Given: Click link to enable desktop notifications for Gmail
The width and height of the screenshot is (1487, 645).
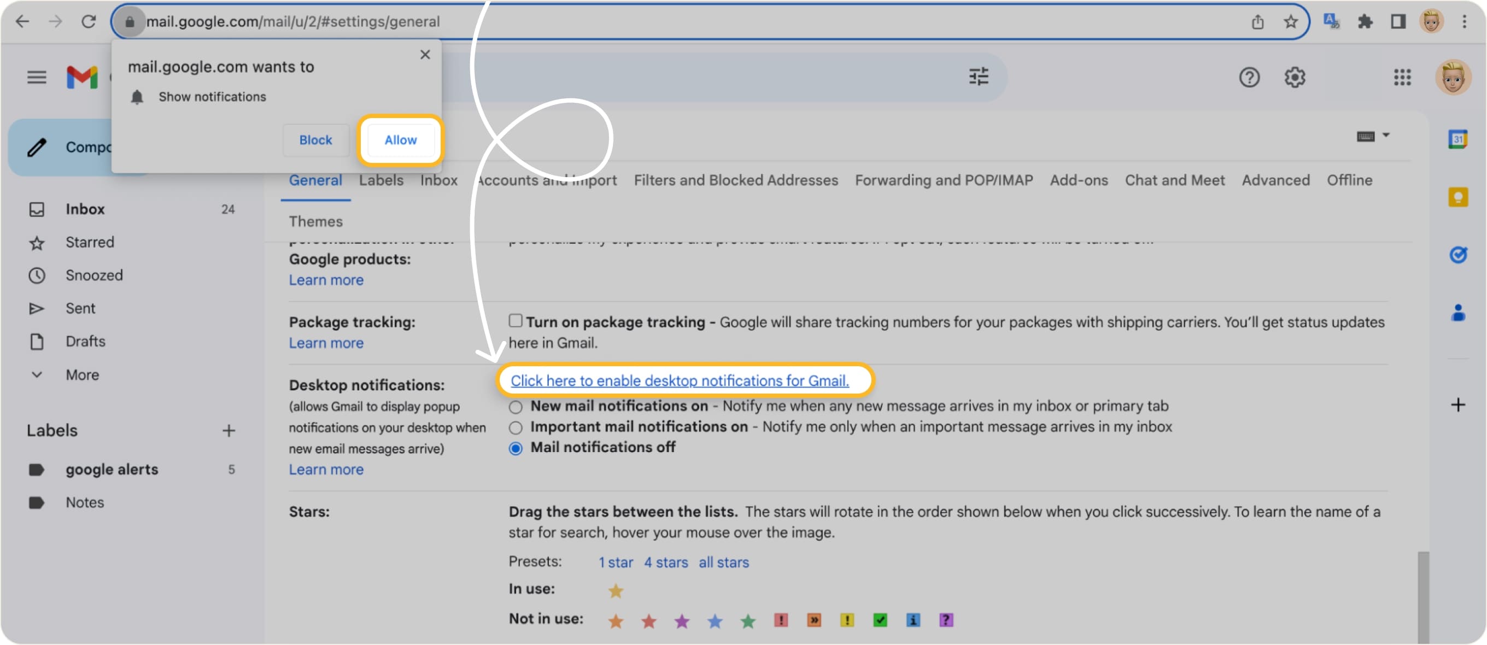Looking at the screenshot, I should click(x=680, y=381).
